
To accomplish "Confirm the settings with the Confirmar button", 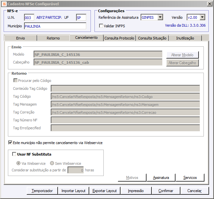I will click(x=166, y=191).
